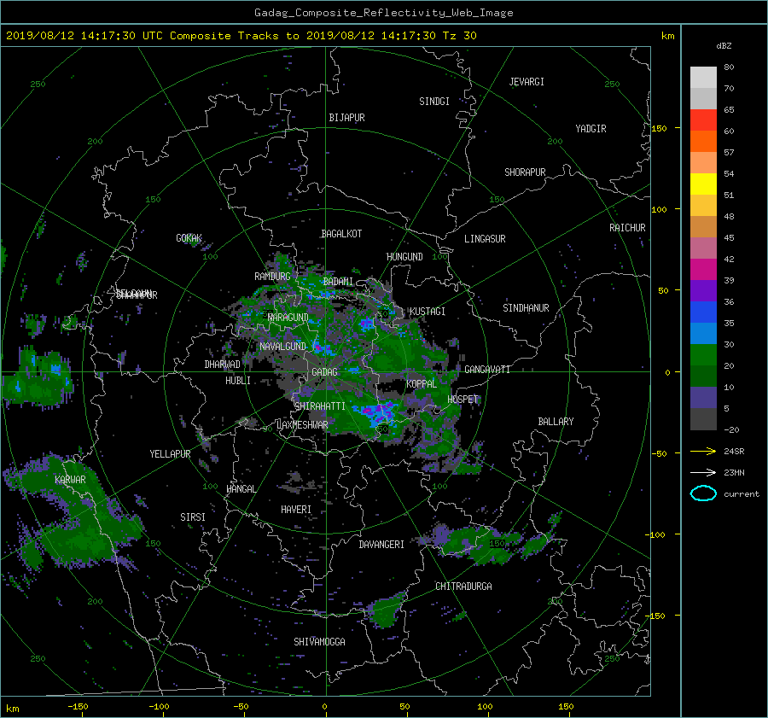Click the KARWAR city label
This screenshot has height=718, width=768.
[70, 480]
